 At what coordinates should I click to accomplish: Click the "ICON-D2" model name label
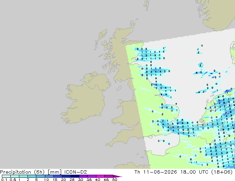coord(76,172)
